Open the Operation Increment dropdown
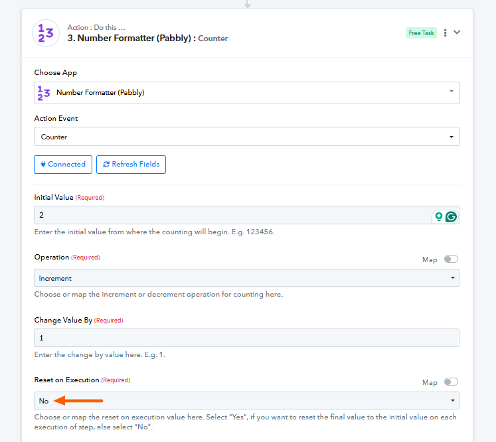 pyautogui.click(x=247, y=278)
